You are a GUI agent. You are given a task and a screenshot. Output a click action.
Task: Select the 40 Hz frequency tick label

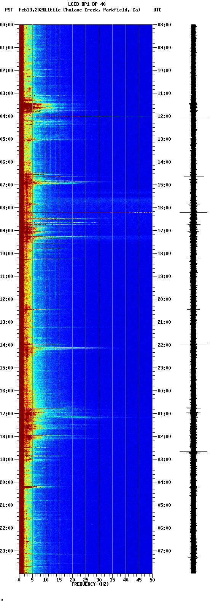pos(126,580)
